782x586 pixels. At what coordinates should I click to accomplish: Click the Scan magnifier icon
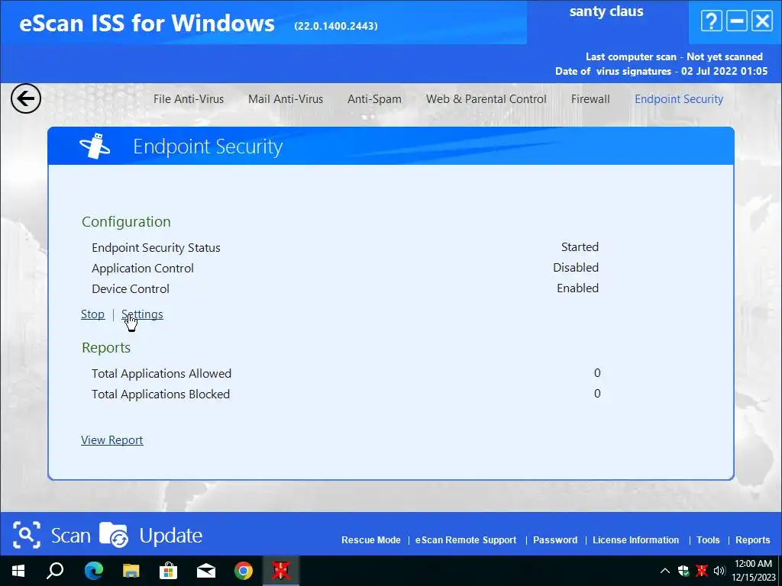pyautogui.click(x=27, y=535)
